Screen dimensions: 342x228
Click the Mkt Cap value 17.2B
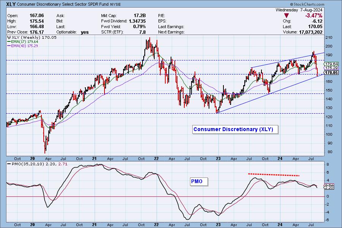coord(139,16)
